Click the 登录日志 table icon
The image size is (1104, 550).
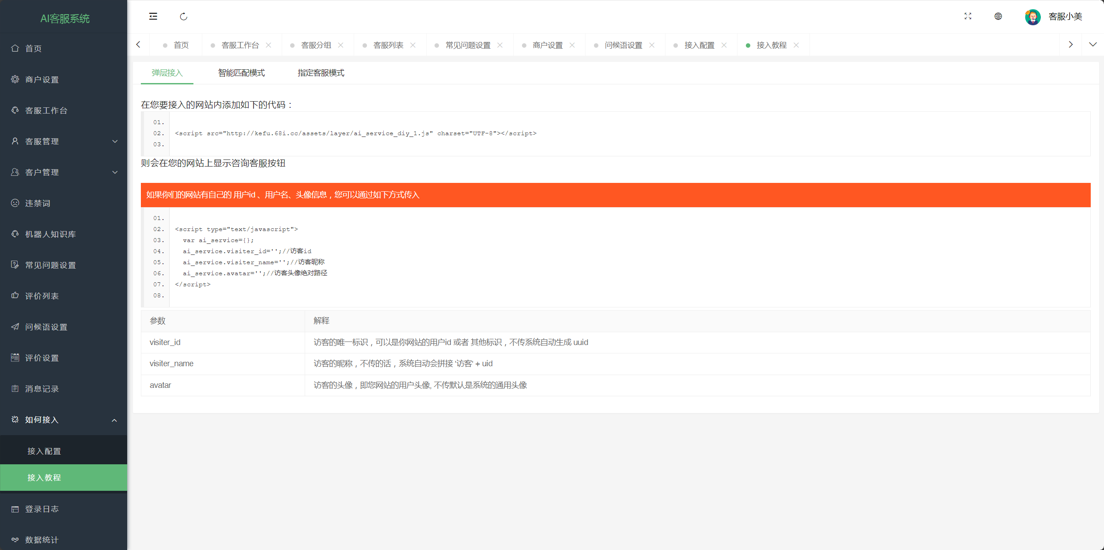(15, 509)
